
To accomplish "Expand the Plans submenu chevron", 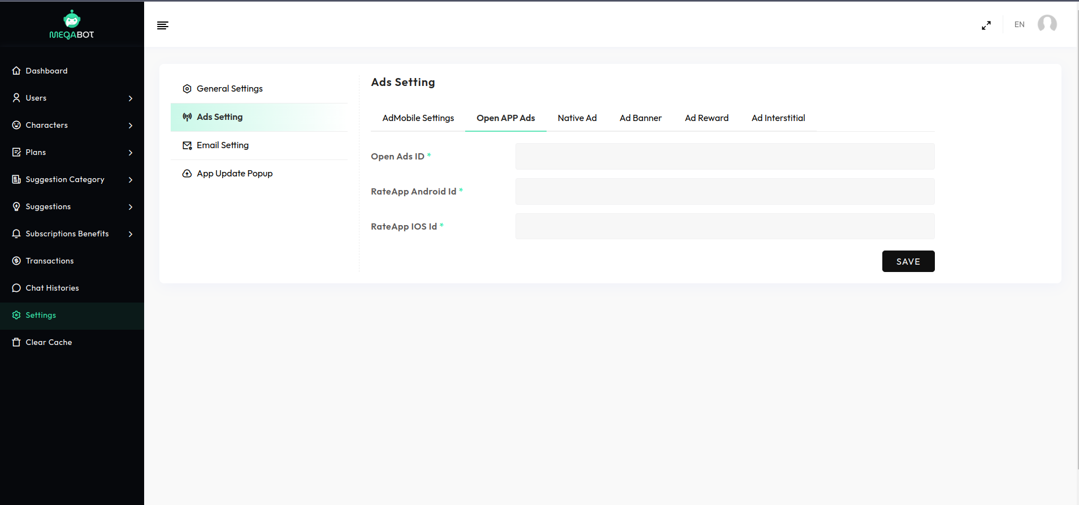I will (x=131, y=153).
